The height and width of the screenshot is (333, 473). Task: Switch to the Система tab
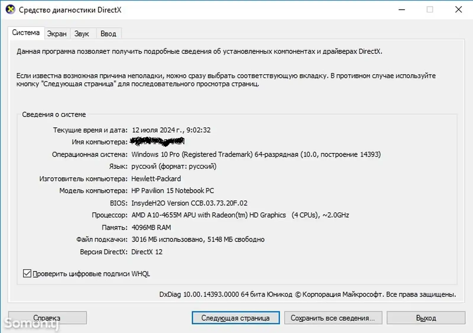click(26, 33)
